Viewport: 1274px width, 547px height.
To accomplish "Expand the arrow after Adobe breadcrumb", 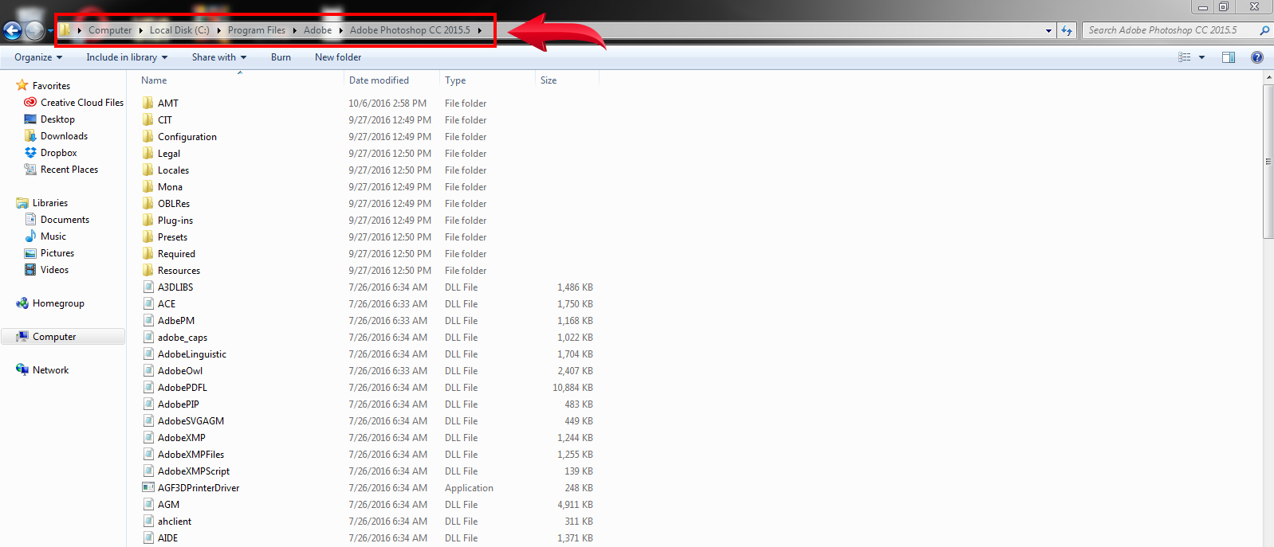I will pos(340,30).
